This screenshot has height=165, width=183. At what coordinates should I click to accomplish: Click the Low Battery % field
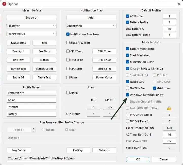pyautogui.click(x=169, y=29)
